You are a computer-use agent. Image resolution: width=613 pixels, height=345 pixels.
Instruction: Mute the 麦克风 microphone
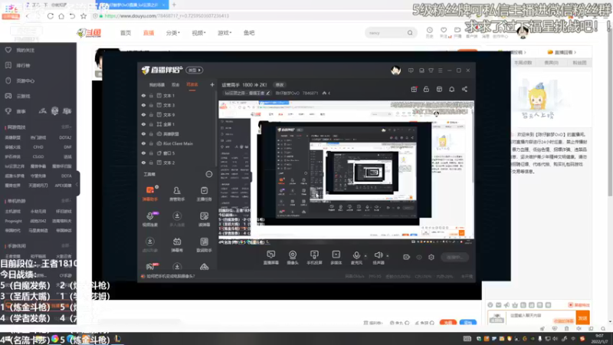point(356,258)
